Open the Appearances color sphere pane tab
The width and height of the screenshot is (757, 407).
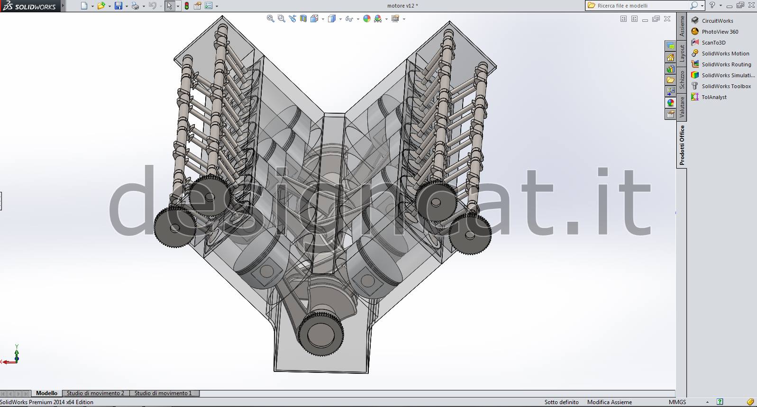670,103
